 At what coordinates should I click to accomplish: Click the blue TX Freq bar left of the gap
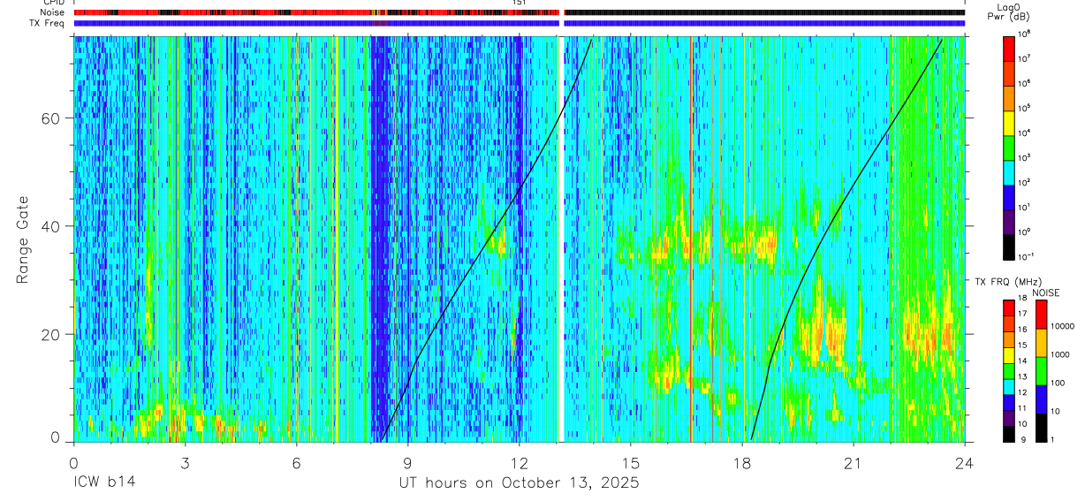point(316,23)
